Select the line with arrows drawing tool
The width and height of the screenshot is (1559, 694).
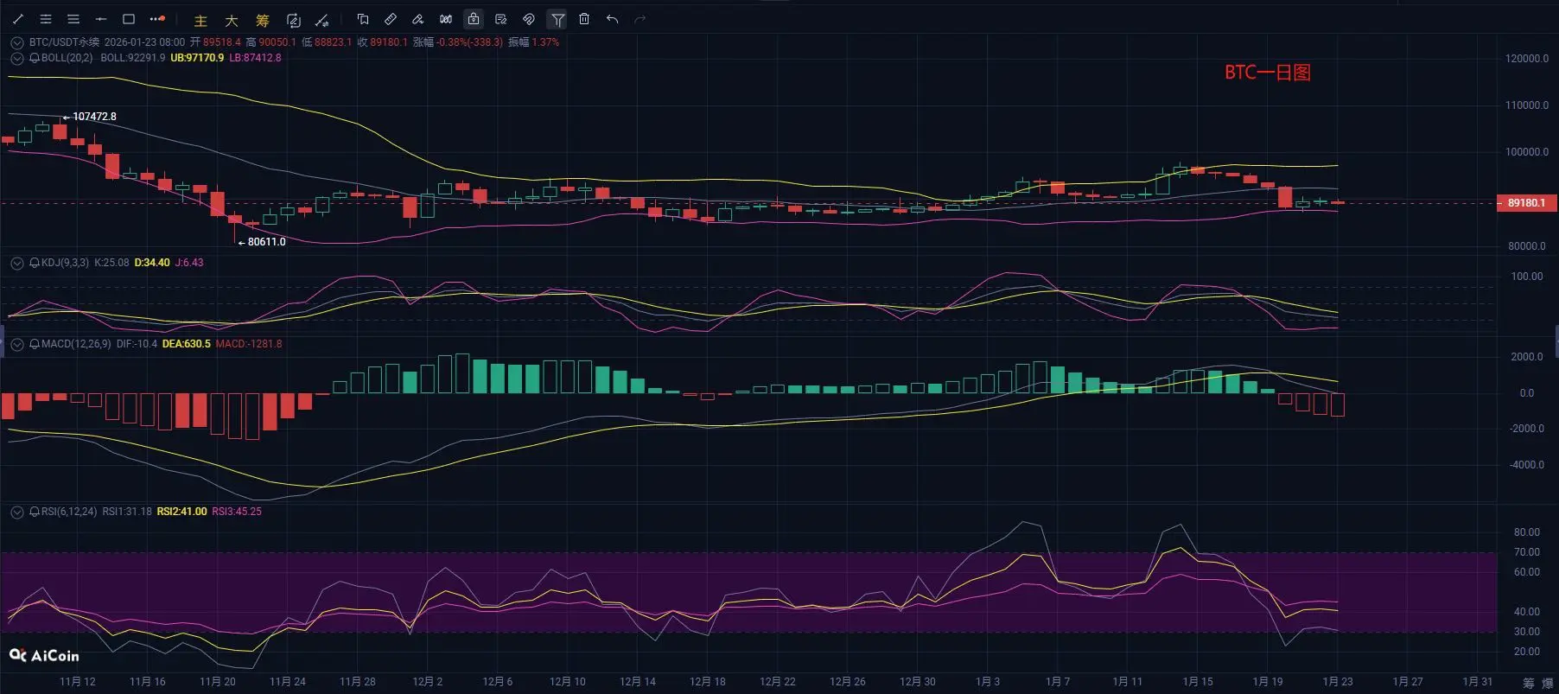[x=322, y=20]
